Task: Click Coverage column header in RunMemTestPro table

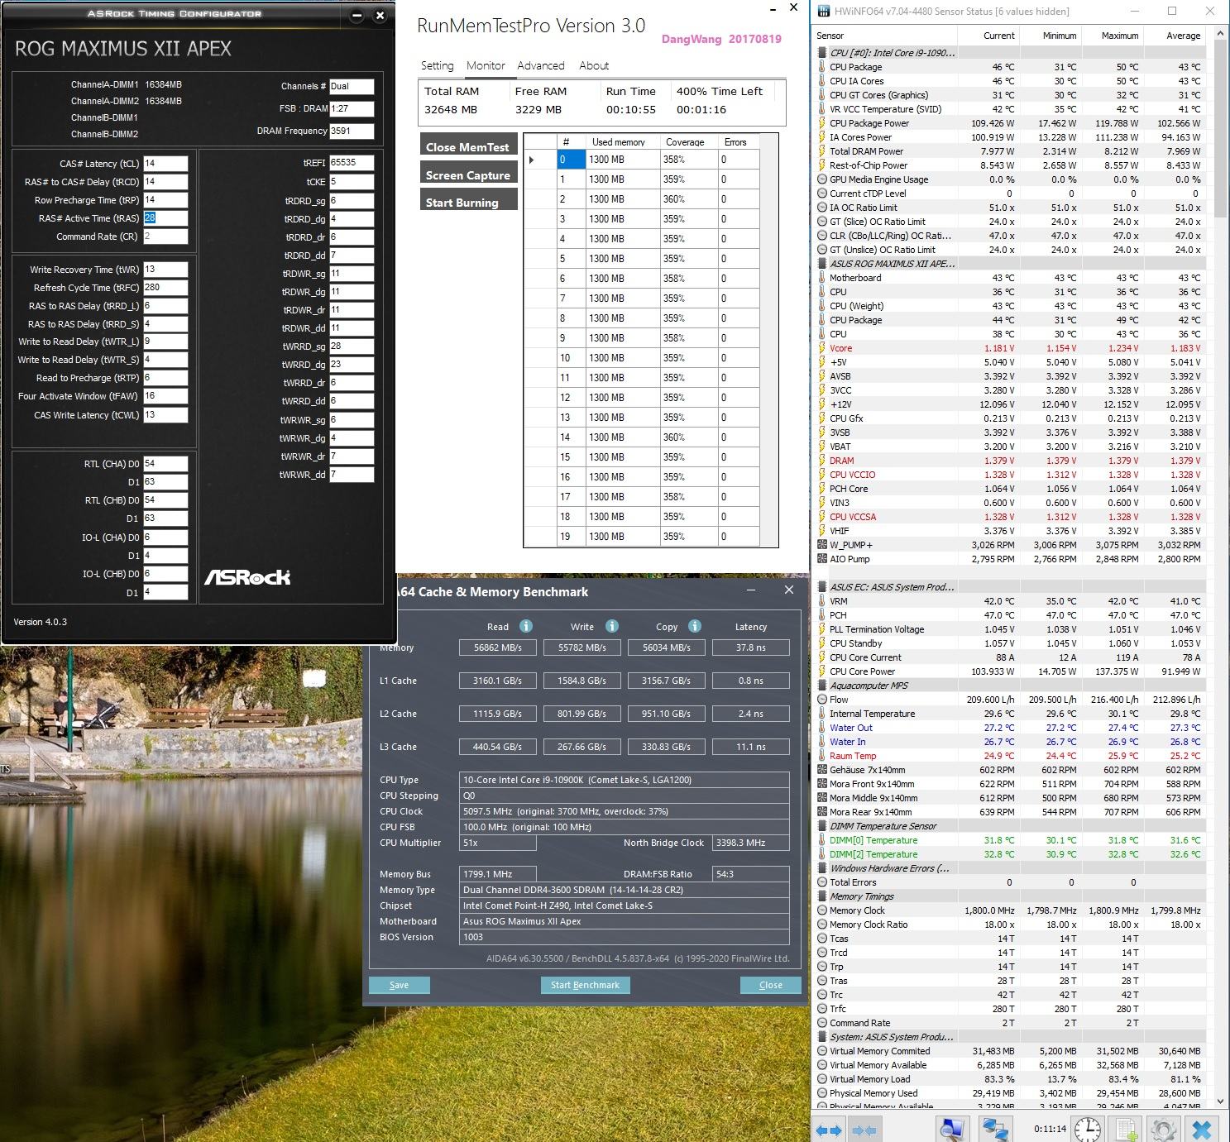Action: click(x=689, y=142)
